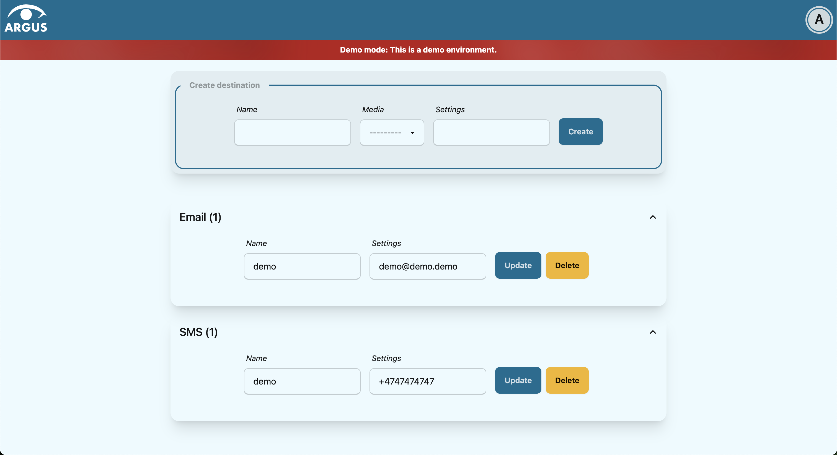Update the SMS demo destination

pyautogui.click(x=518, y=380)
